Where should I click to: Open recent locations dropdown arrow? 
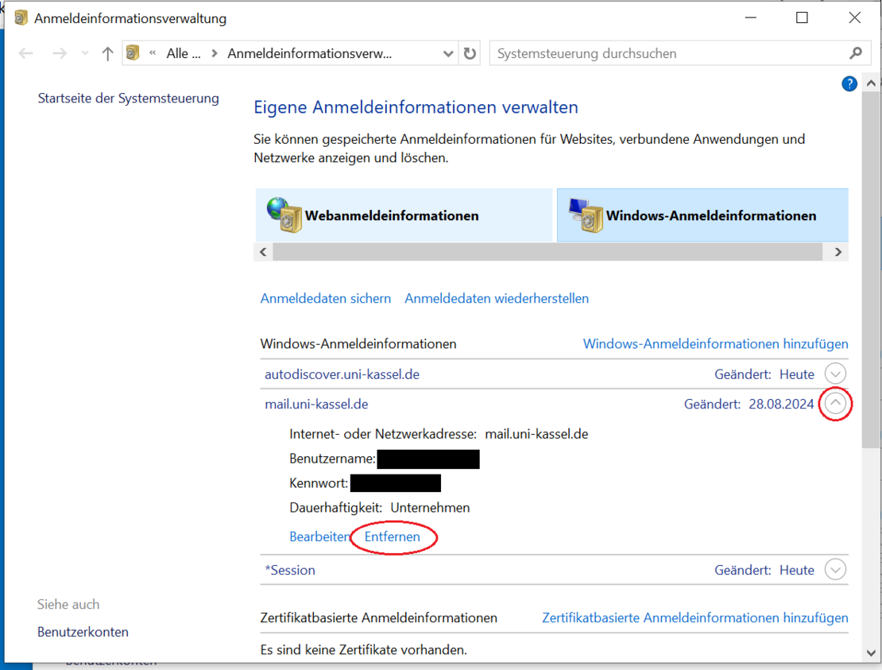point(85,53)
